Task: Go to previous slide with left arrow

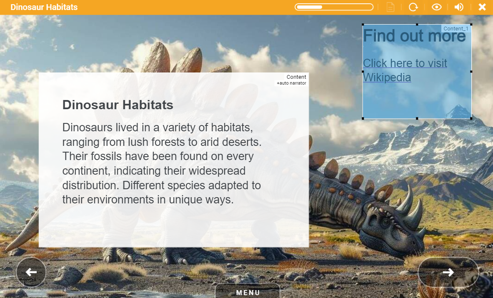Action: coord(31,272)
